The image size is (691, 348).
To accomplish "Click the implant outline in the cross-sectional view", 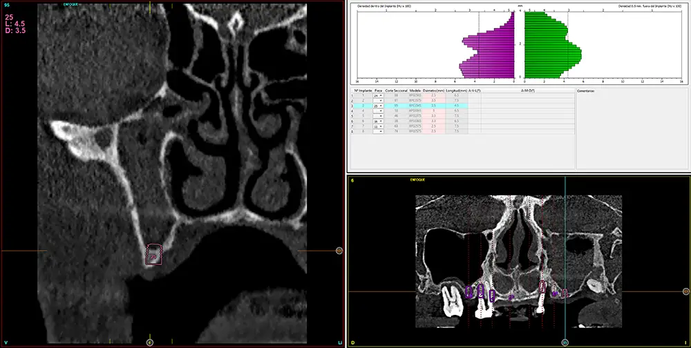I will point(153,255).
